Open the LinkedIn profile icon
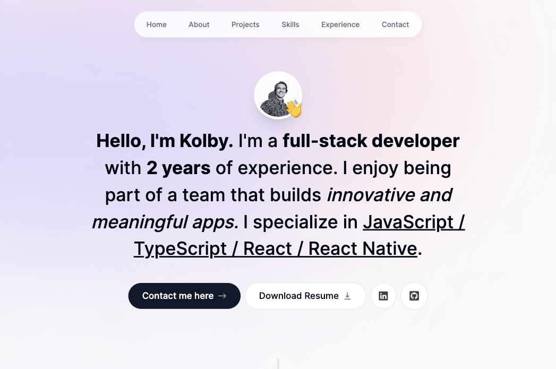556x369 pixels. pyautogui.click(x=383, y=296)
